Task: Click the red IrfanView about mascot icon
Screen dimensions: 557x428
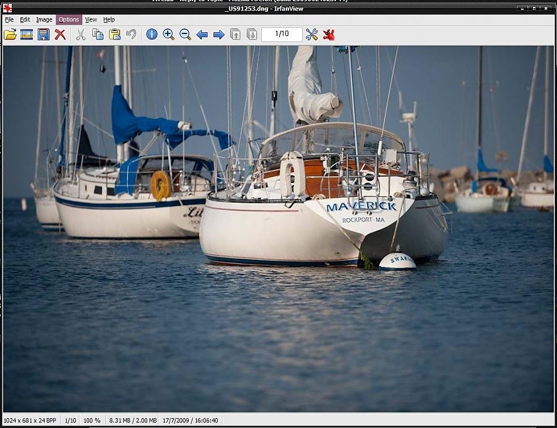Action: tap(329, 35)
